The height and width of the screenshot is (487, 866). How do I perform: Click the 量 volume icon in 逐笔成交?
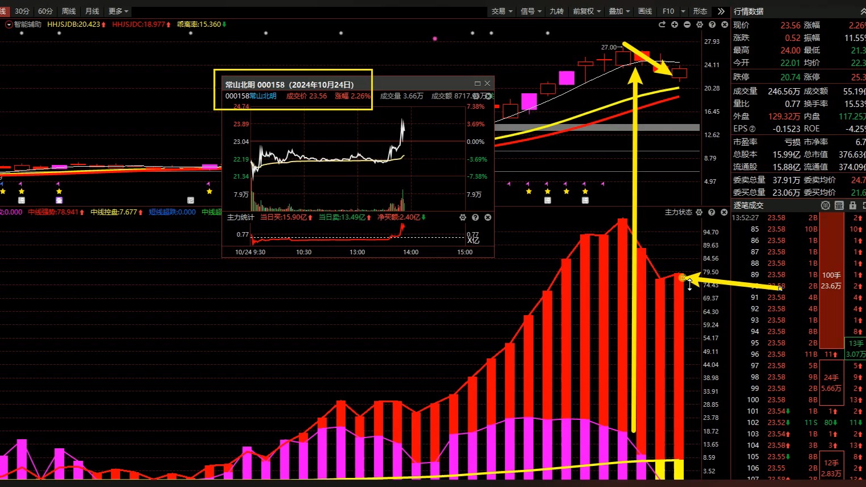click(x=839, y=205)
